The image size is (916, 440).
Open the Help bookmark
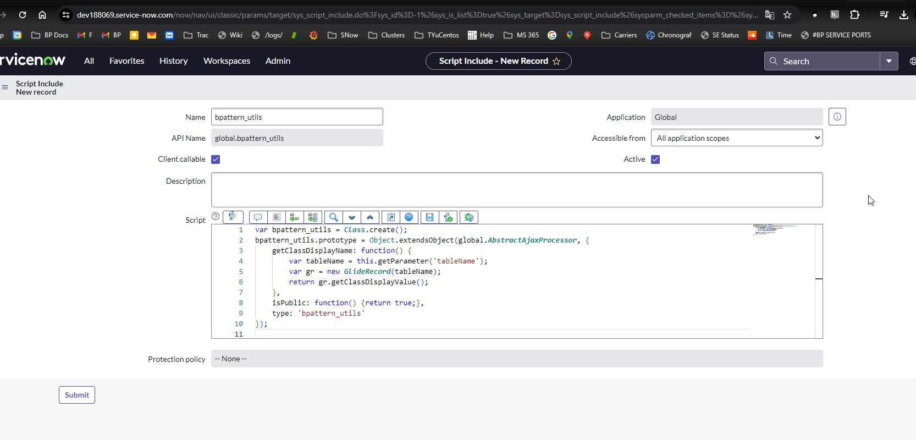(481, 35)
